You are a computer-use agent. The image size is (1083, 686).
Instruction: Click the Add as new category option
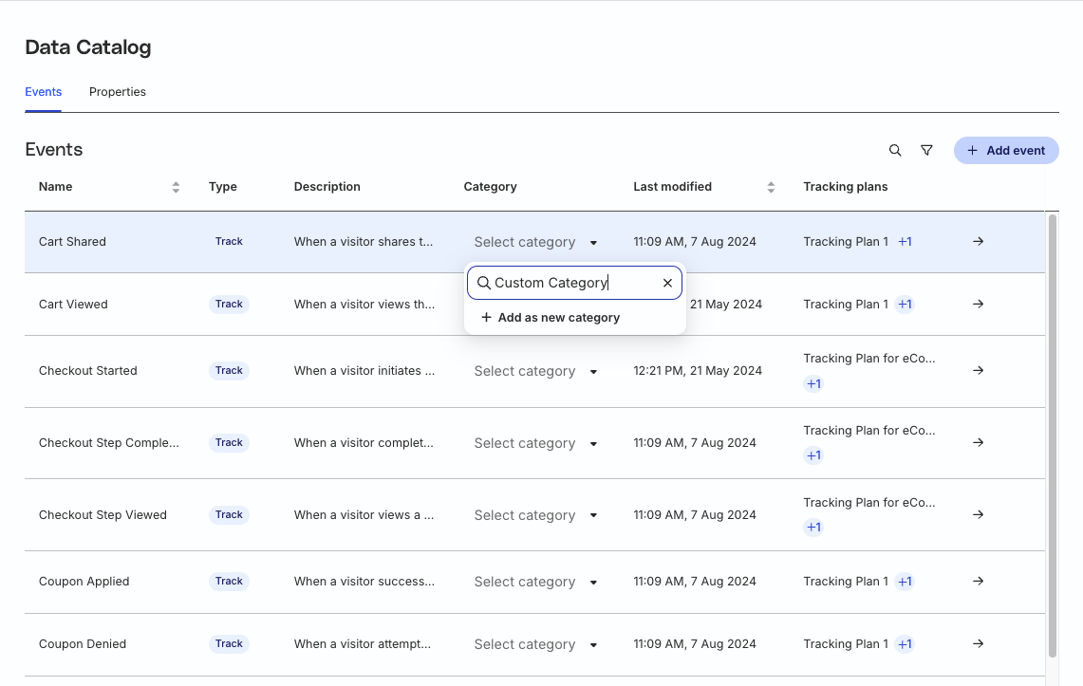click(551, 318)
